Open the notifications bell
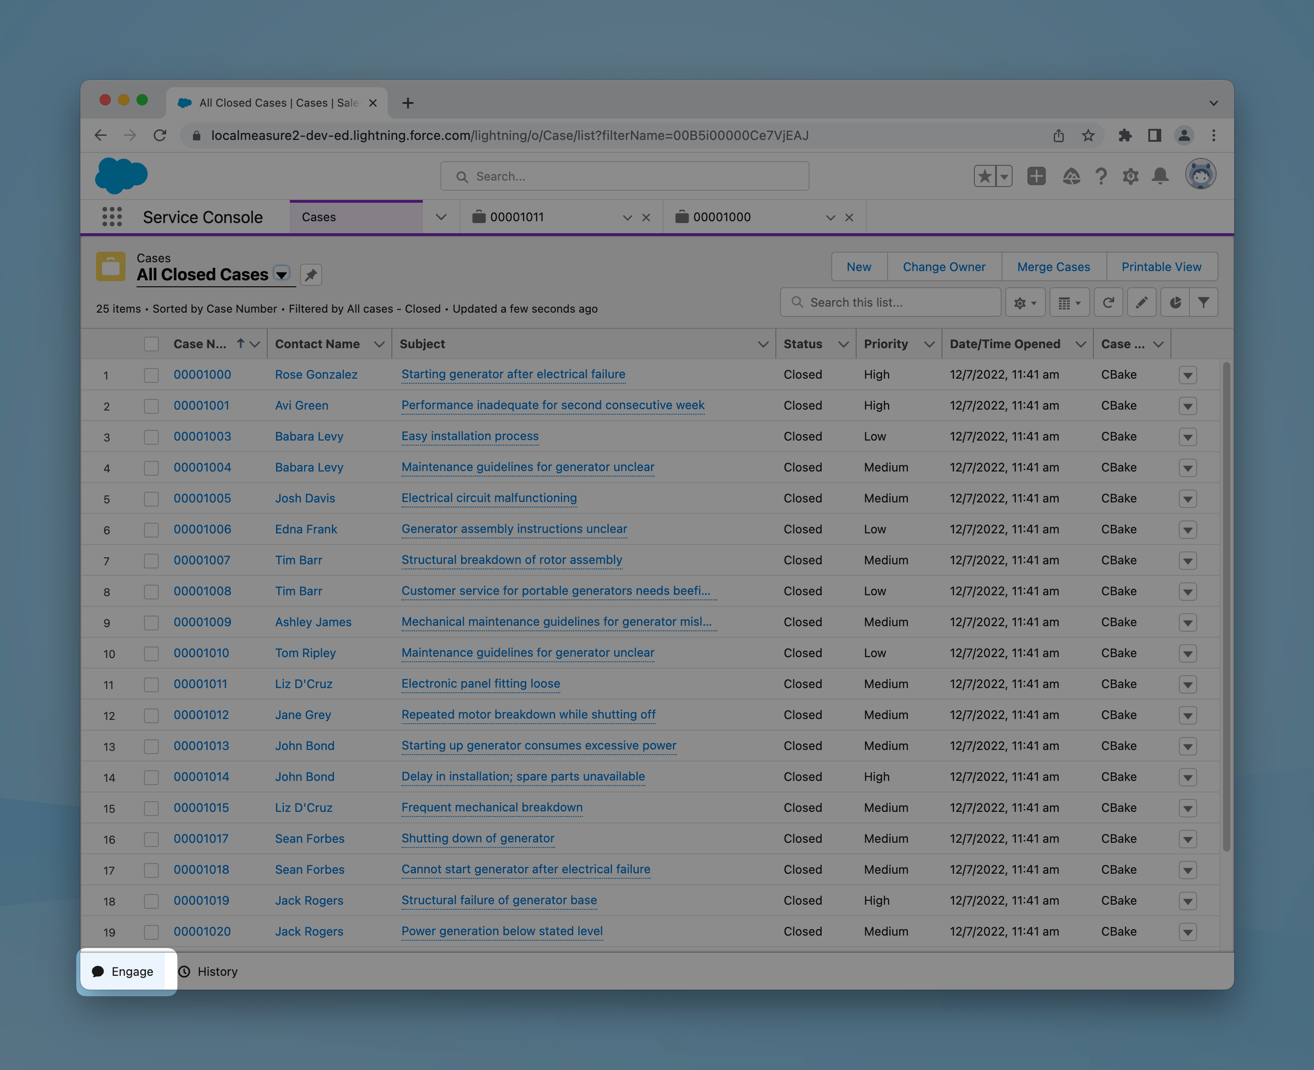This screenshot has width=1314, height=1070. 1160,176
